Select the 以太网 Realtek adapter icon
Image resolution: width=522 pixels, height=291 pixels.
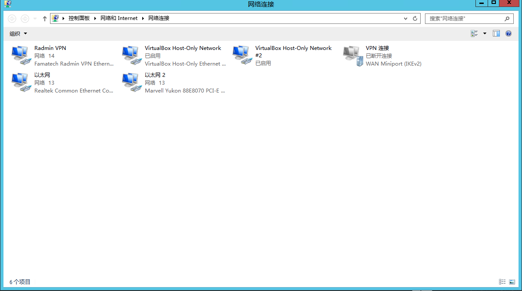tap(21, 83)
